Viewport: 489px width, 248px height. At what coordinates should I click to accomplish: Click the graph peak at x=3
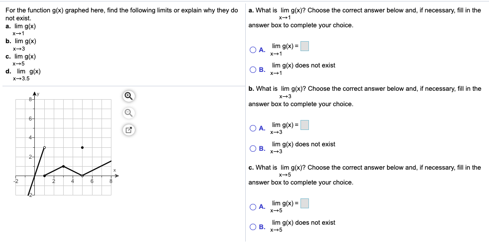tap(63, 166)
